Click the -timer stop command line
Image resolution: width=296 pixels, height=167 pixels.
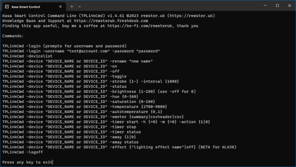point(69,127)
